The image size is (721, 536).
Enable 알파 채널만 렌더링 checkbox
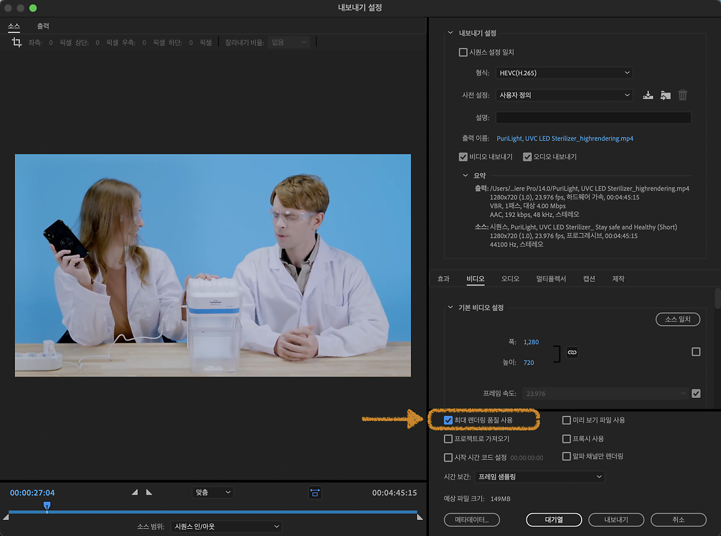[x=567, y=456]
